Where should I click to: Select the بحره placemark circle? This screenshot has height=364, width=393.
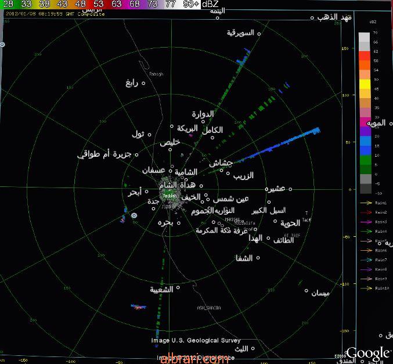click(179, 223)
